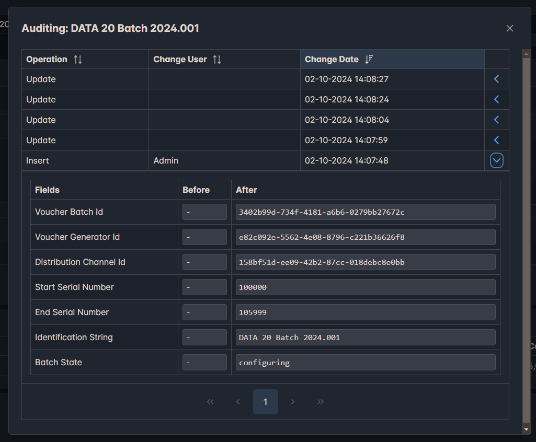Go to previous page
The height and width of the screenshot is (442, 536).
click(x=238, y=402)
